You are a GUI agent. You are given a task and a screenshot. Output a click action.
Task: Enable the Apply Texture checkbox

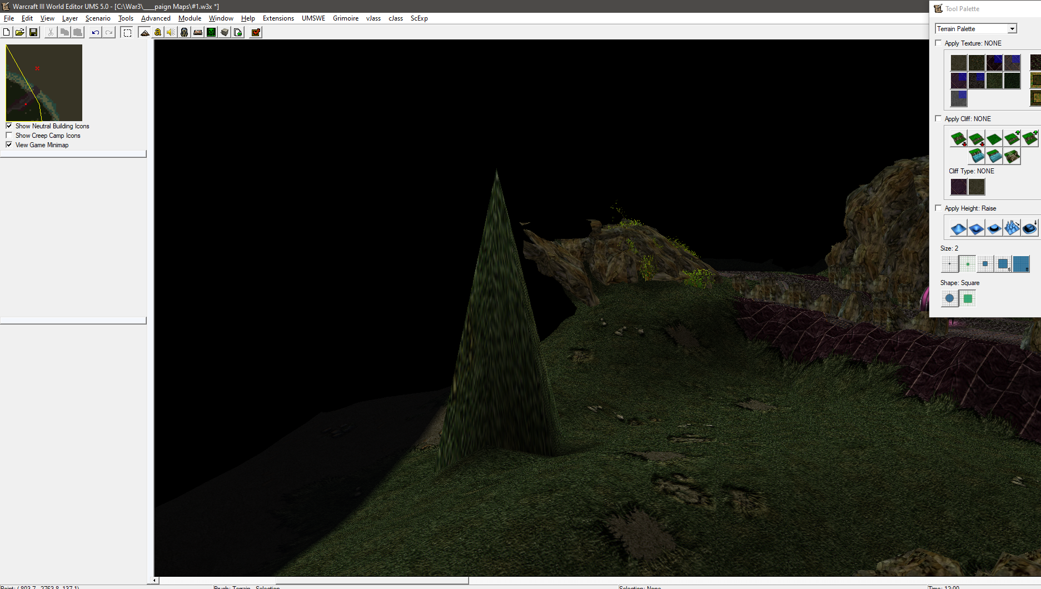(x=939, y=43)
